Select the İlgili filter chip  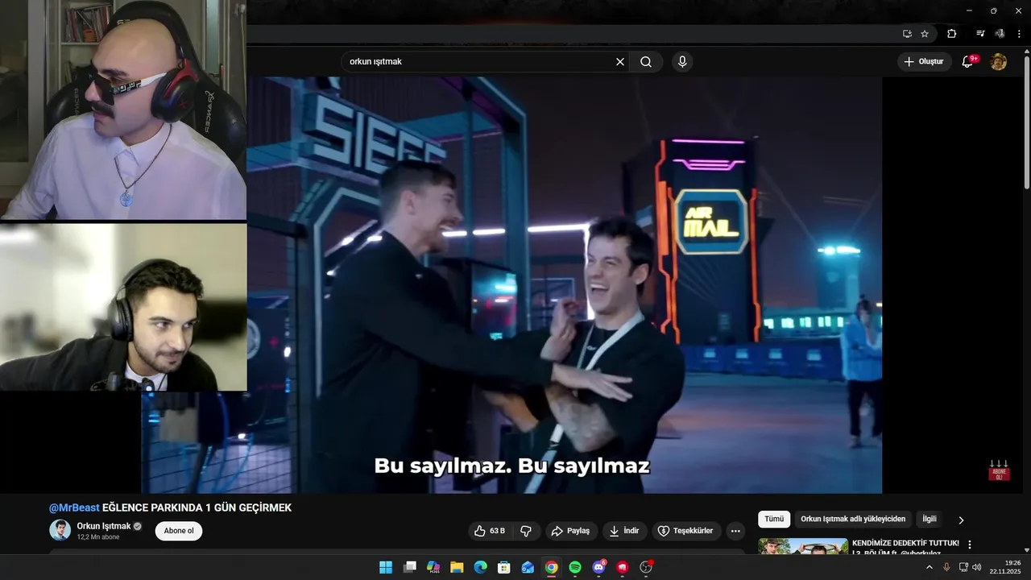click(930, 520)
